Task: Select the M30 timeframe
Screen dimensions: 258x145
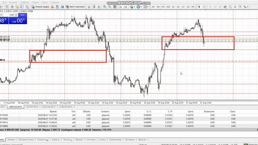Action: coord(168,7)
